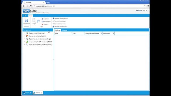Image resolution: width=171 pixels, height=96 pixels.
Task: Click the paste clipboard icon in Tools
Action: click(38, 21)
